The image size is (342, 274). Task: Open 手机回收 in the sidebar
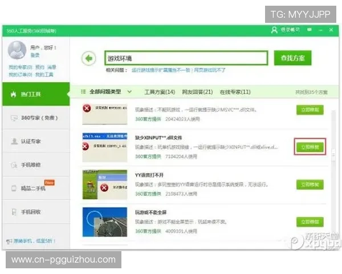pyautogui.click(x=36, y=212)
